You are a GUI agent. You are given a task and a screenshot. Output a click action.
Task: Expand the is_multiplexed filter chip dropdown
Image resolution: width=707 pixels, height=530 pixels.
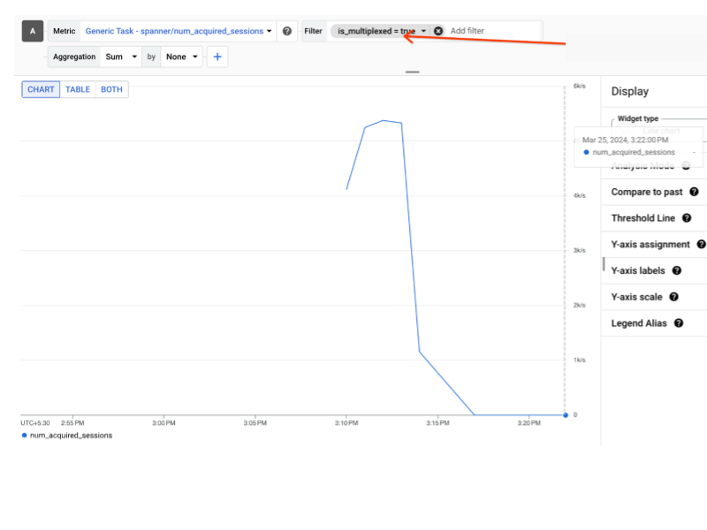pos(424,30)
